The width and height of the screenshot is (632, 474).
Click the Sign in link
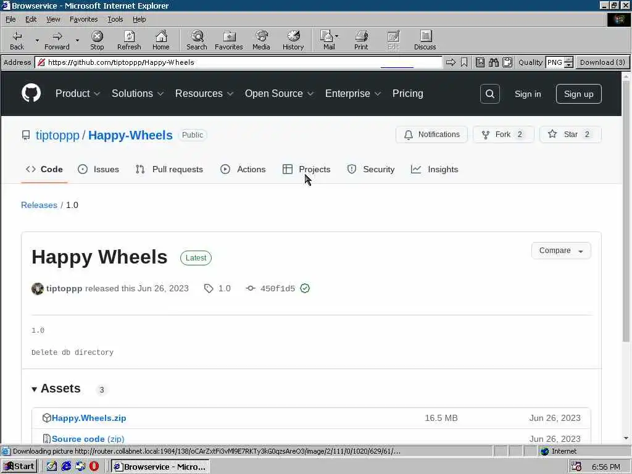coord(528,94)
